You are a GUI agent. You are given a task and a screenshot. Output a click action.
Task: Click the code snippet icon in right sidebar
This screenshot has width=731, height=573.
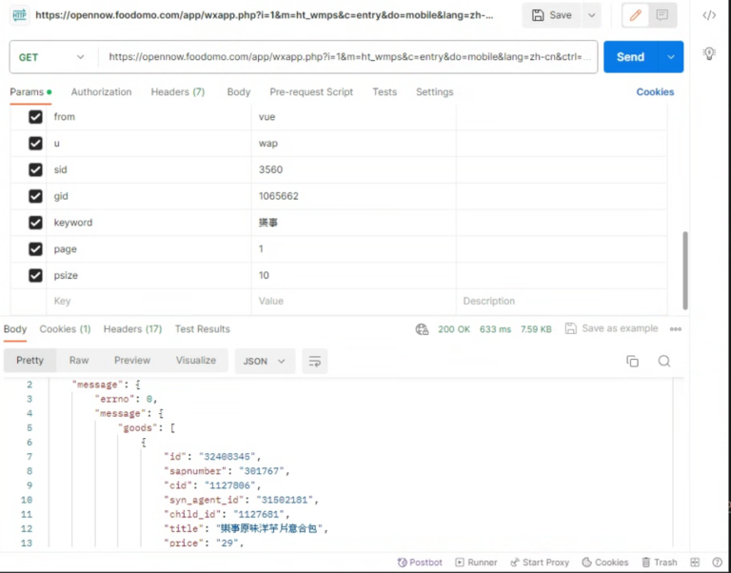tap(709, 15)
